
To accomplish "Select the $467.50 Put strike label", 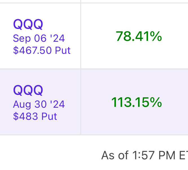I will (x=42, y=50).
